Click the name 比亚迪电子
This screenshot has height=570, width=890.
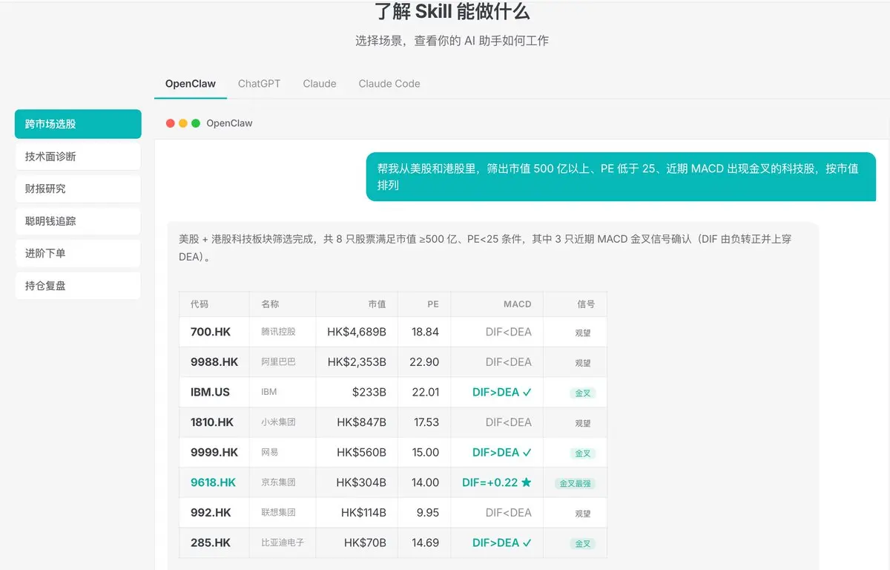283,543
